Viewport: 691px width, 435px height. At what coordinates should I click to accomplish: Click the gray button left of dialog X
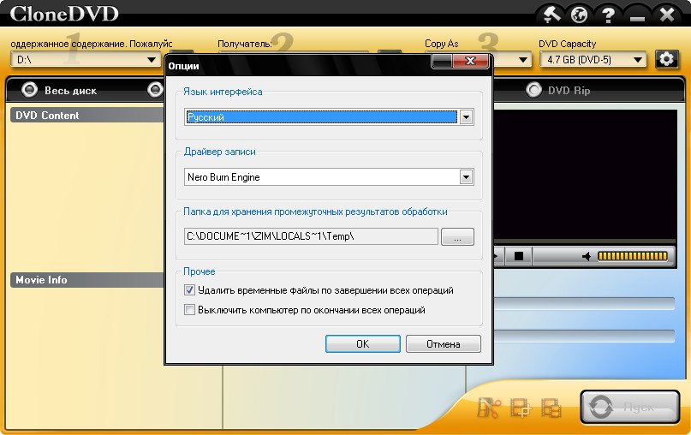(x=443, y=61)
